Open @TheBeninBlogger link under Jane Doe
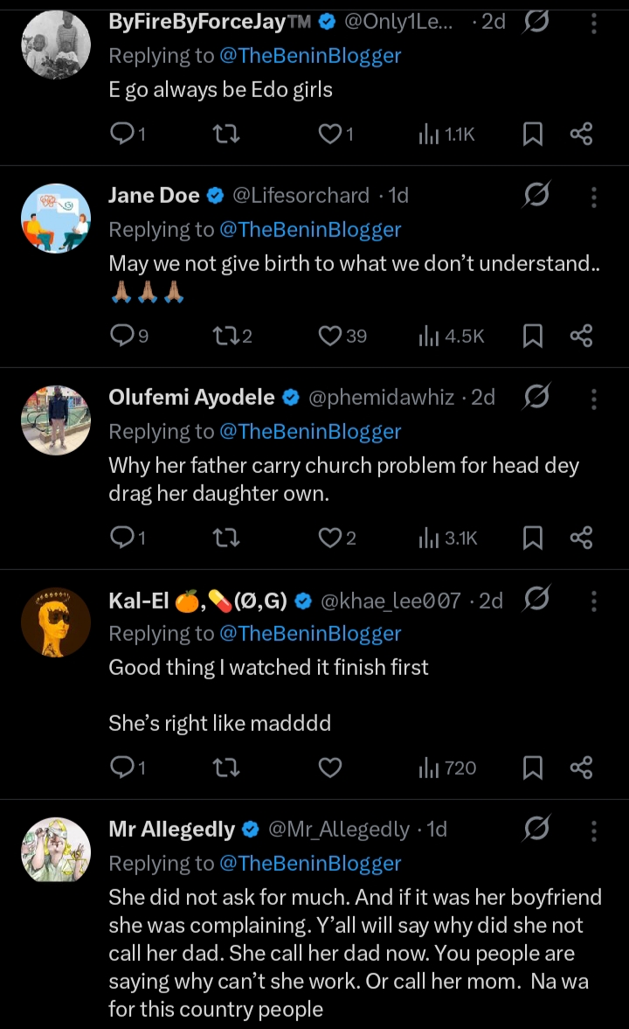 click(x=310, y=229)
